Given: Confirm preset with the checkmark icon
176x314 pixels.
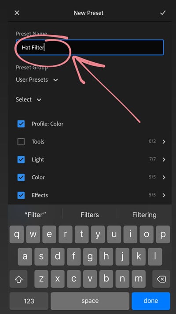Looking at the screenshot, I should pyautogui.click(x=163, y=13).
